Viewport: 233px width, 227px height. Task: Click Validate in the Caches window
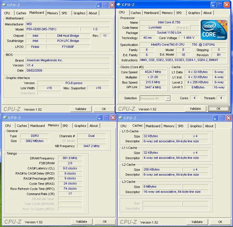click(x=197, y=222)
